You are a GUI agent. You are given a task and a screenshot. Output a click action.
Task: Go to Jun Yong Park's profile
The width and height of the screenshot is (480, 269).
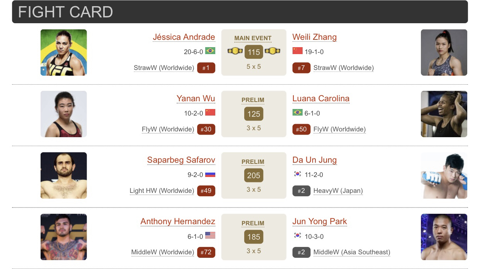tap(319, 221)
